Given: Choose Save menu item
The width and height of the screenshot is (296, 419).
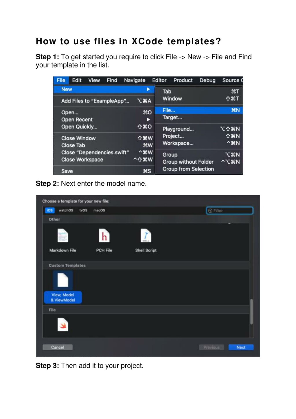Looking at the screenshot, I should [x=104, y=171].
